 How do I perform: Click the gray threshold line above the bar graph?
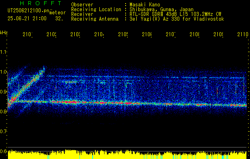pyautogui.click(x=127, y=147)
